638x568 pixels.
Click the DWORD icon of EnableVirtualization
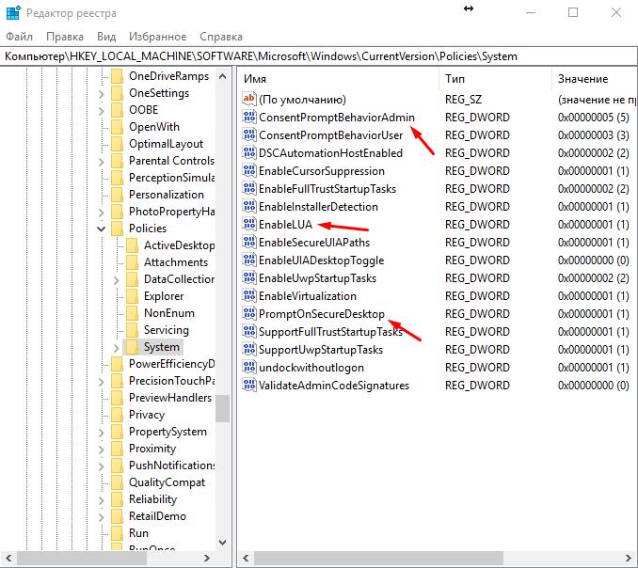coord(249,296)
